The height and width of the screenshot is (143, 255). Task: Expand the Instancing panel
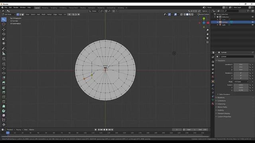[221, 104]
